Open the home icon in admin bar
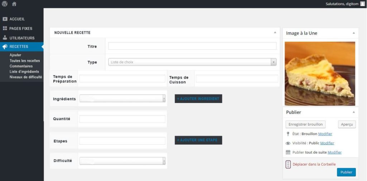The height and width of the screenshot is (181, 367). (14, 4)
